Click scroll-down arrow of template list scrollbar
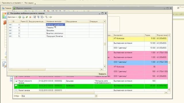184x103 pixels. pos(105,67)
